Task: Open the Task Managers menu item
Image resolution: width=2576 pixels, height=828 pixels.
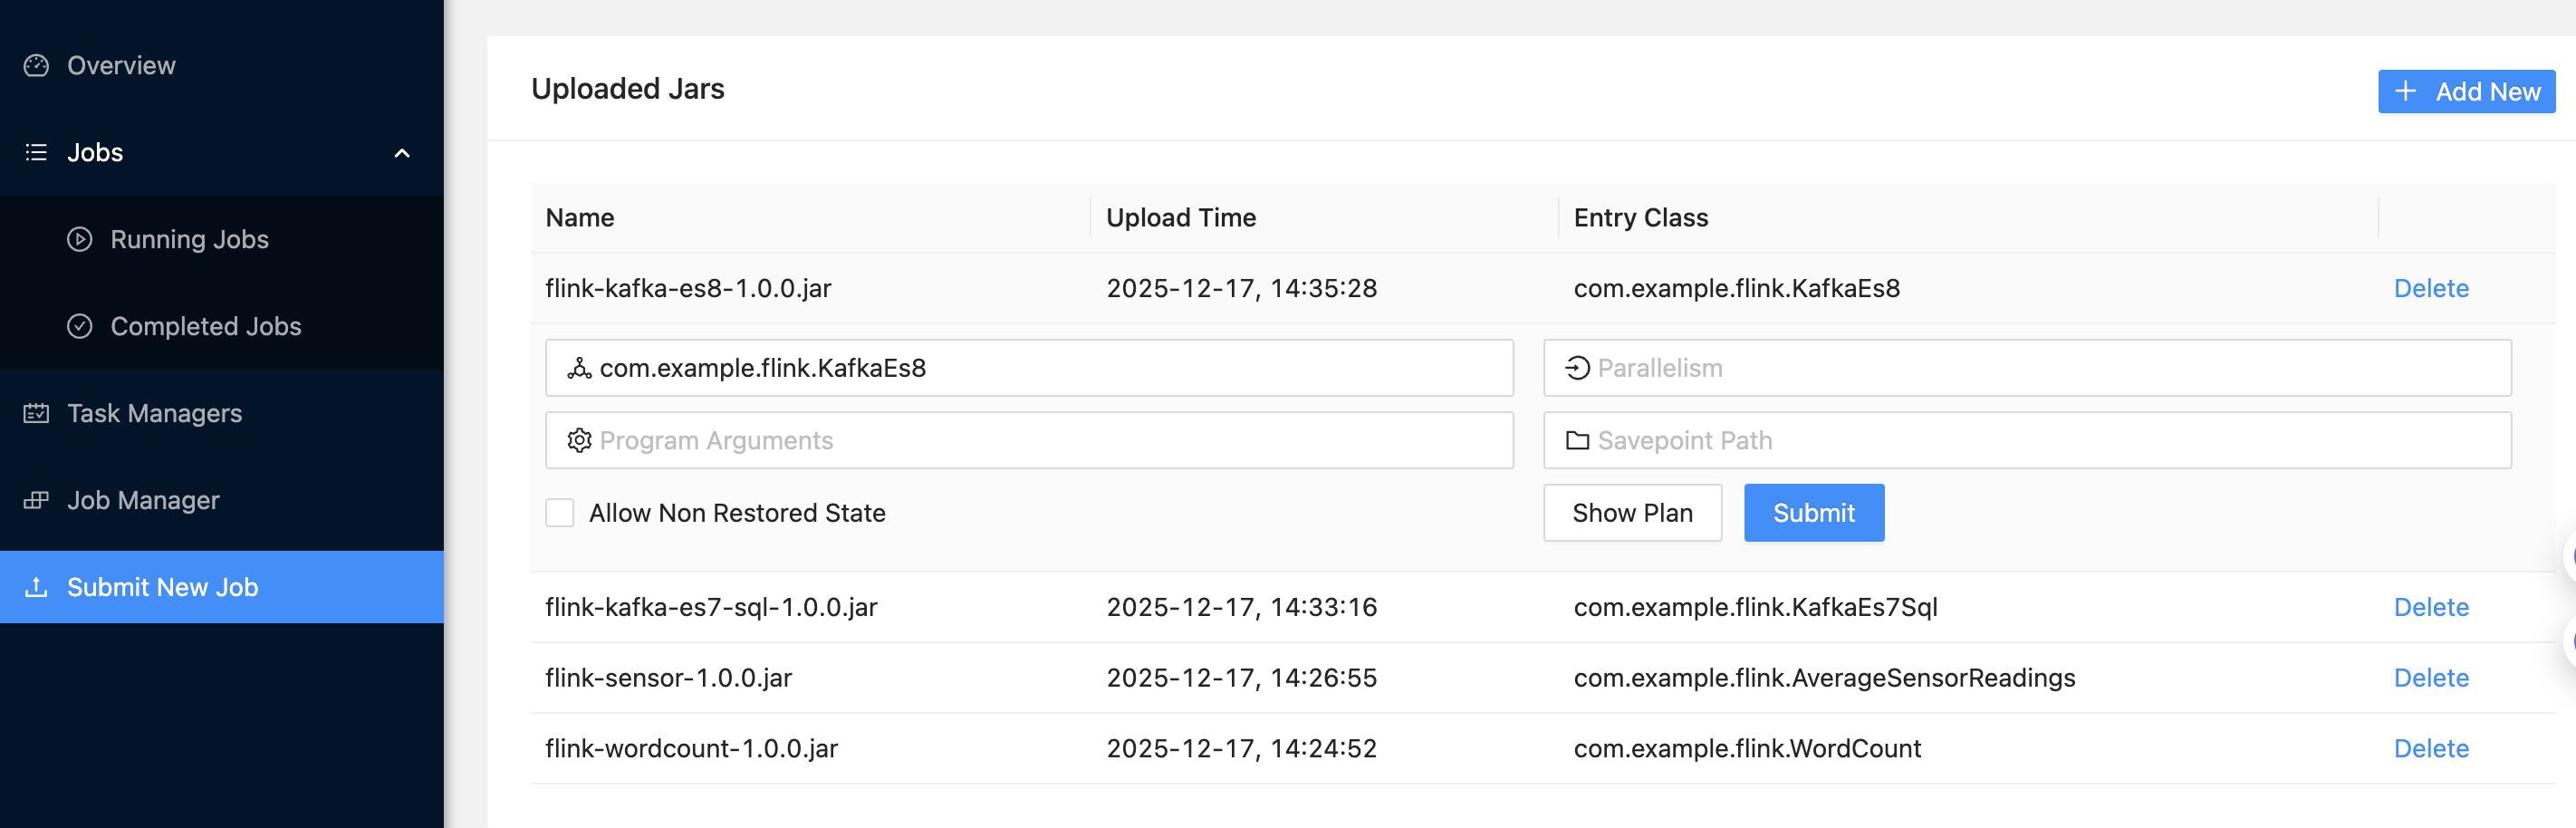Action: tap(154, 414)
